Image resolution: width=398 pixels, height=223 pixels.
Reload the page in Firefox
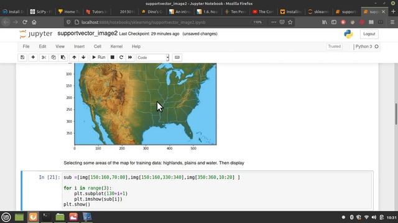(25, 22)
